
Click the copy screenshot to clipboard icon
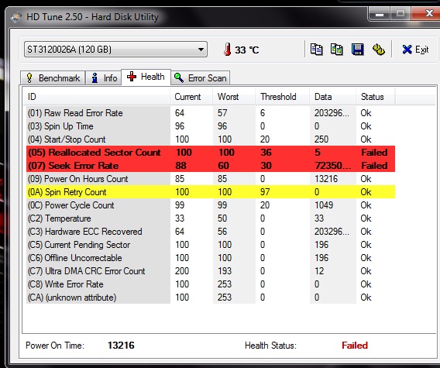coord(337,50)
